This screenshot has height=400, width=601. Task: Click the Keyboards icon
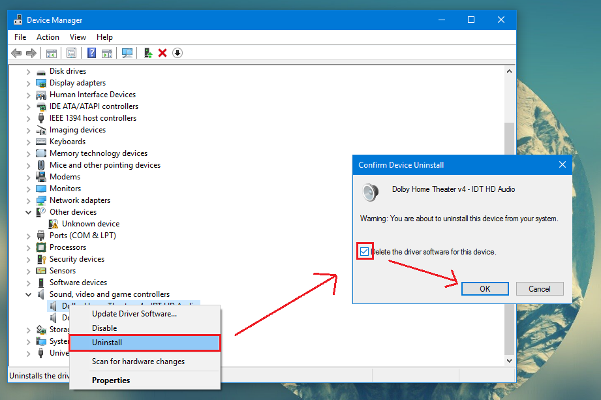pos(41,142)
